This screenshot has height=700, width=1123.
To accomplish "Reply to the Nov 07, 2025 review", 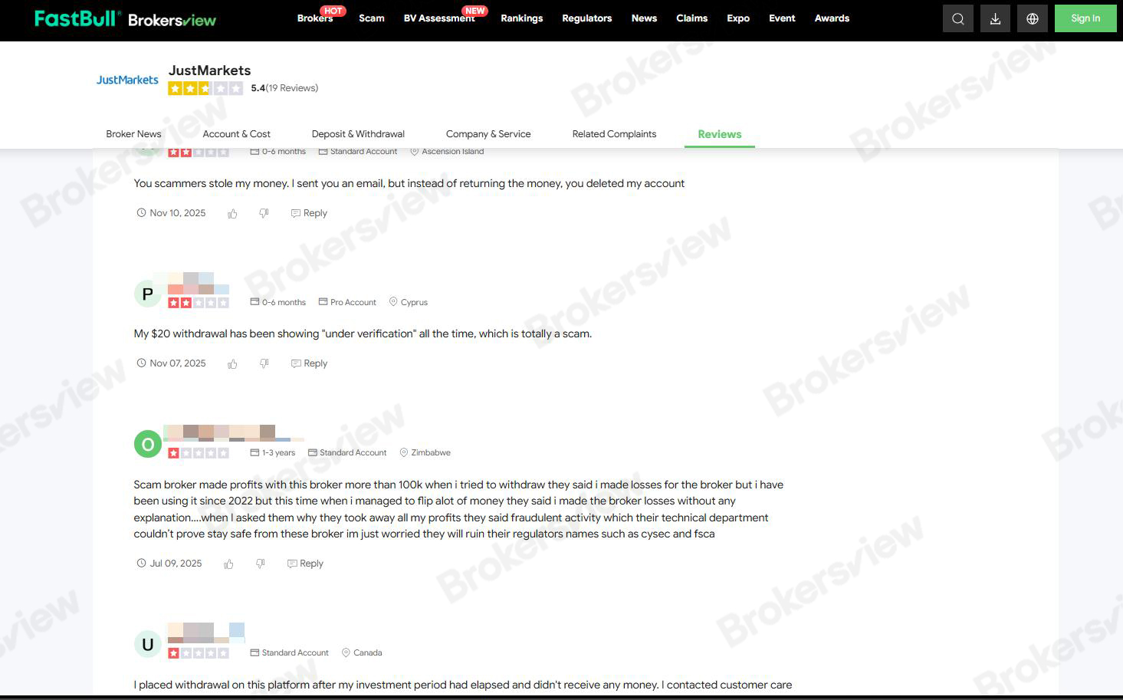I will point(309,363).
